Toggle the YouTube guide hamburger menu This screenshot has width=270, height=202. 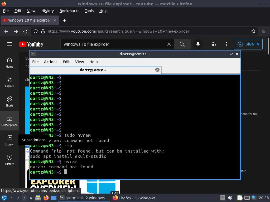click(x=9, y=44)
